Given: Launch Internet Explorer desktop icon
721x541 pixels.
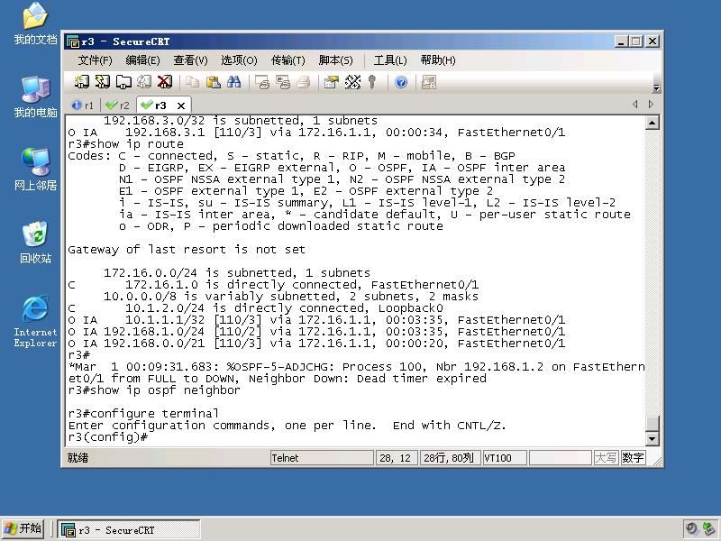Looking at the screenshot, I should tap(35, 322).
